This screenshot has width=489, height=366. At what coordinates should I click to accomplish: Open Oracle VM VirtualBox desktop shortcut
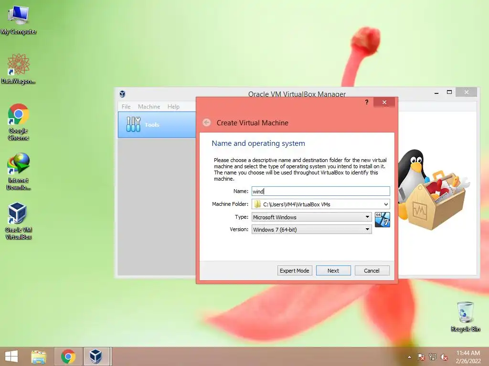[x=19, y=221]
